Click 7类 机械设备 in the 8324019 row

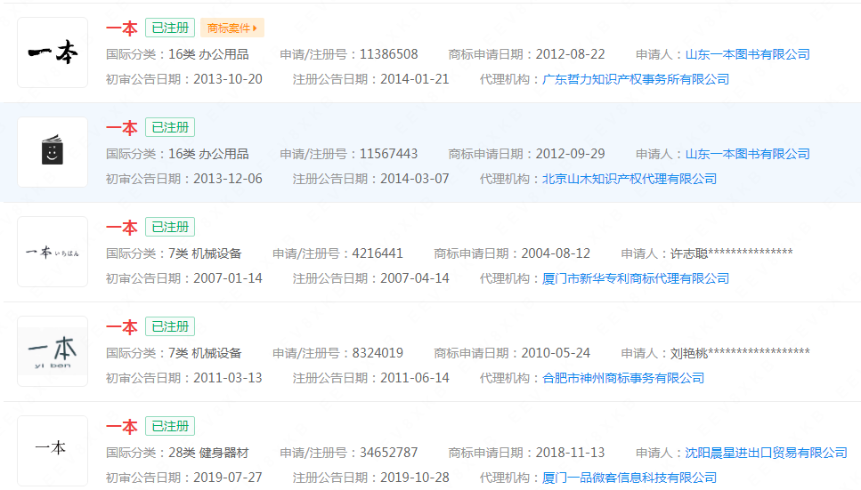pyautogui.click(x=205, y=353)
